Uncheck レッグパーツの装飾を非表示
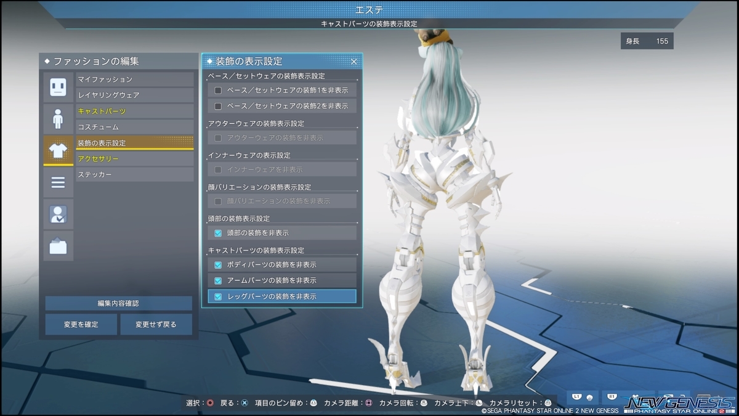 point(218,296)
